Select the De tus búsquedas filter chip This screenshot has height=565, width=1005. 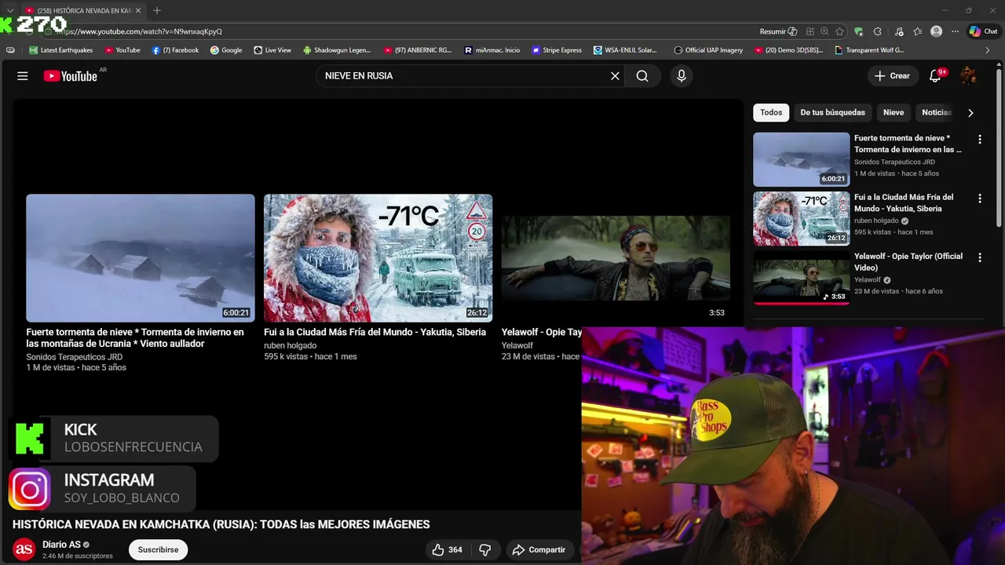click(x=832, y=112)
